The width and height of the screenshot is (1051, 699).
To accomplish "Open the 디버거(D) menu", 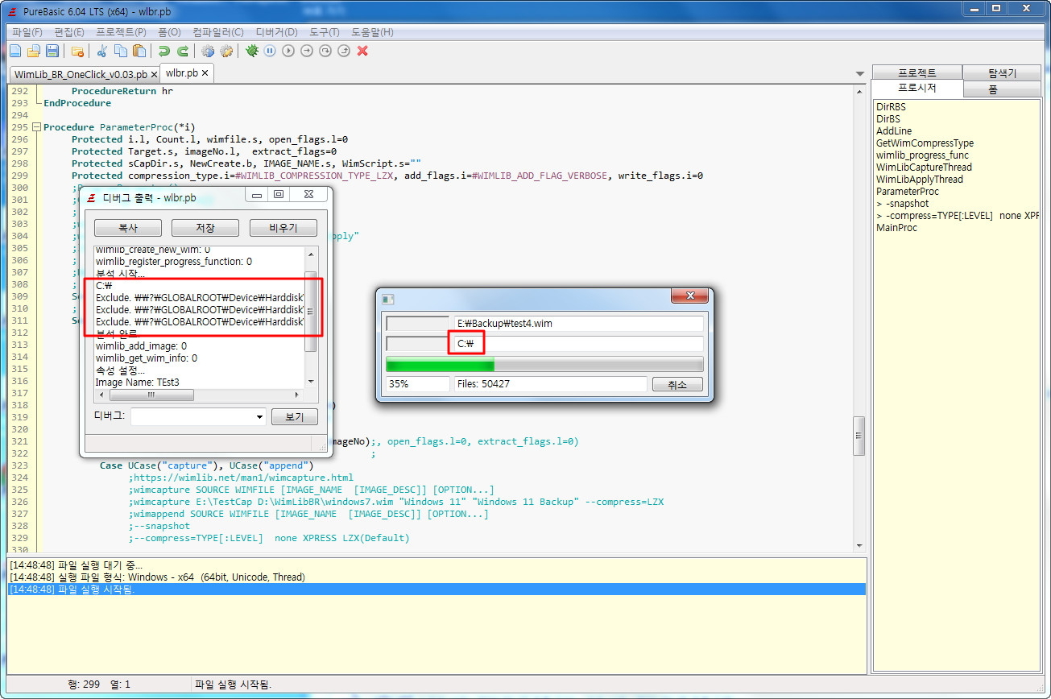I will point(276,32).
